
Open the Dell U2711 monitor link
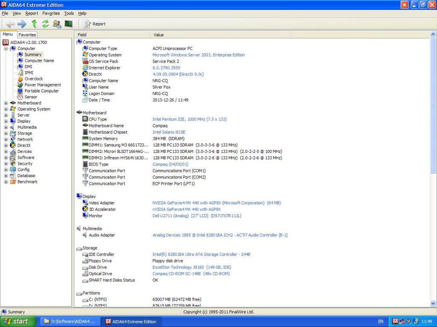point(197,216)
